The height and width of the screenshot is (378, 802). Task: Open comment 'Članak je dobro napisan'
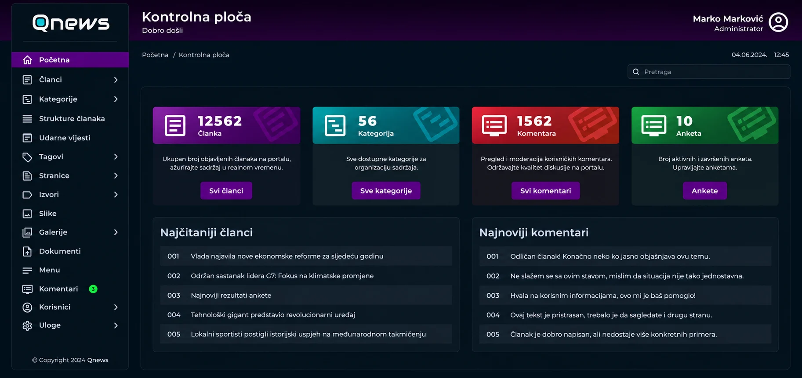(625, 334)
